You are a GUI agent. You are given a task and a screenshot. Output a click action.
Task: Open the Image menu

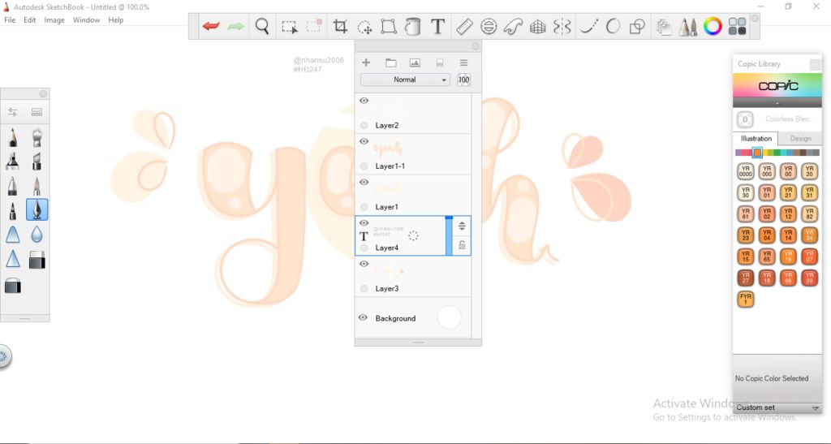[x=54, y=20]
